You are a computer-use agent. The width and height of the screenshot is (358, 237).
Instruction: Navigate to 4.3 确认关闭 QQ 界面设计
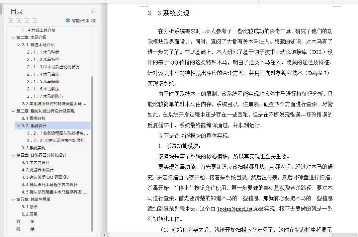tap(46, 177)
